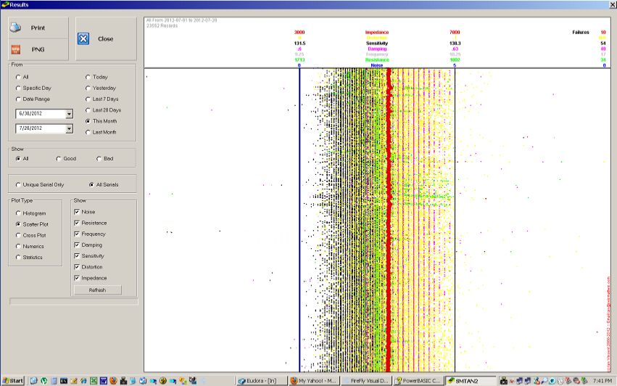Click the 23552 Records text

point(162,25)
